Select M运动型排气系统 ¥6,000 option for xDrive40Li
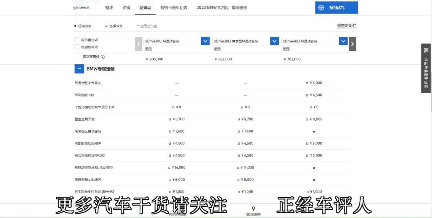 click(314, 83)
